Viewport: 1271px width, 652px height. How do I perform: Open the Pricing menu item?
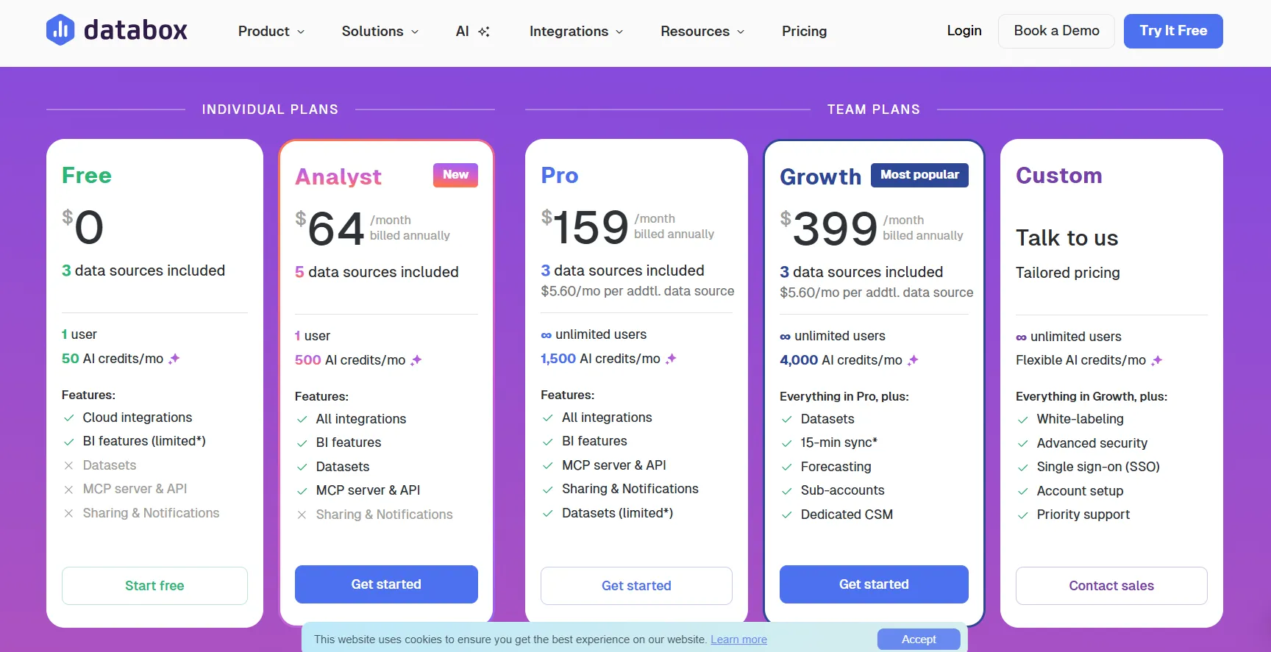click(804, 32)
